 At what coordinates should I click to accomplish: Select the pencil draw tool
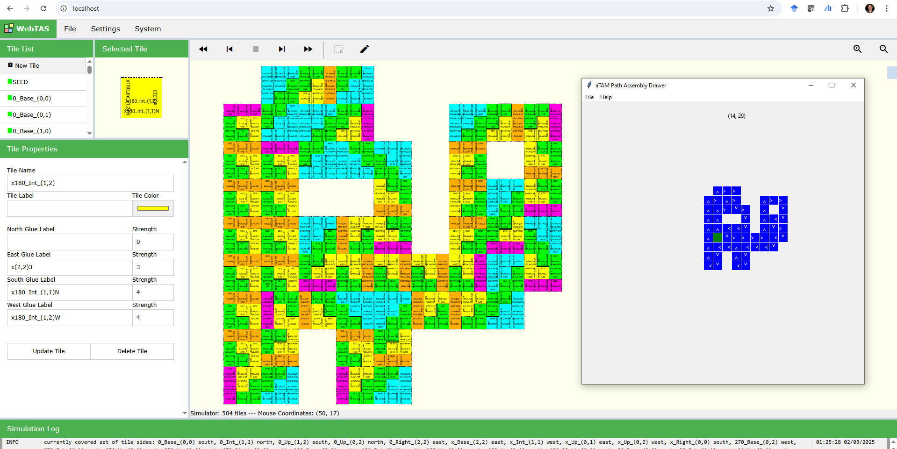(365, 49)
